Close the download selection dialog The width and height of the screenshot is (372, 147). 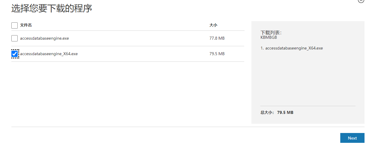click(x=361, y=1)
